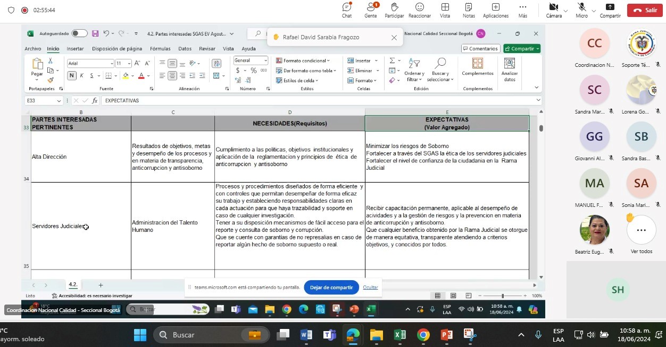Open the Teams meeting Chat panel

[x=347, y=10]
